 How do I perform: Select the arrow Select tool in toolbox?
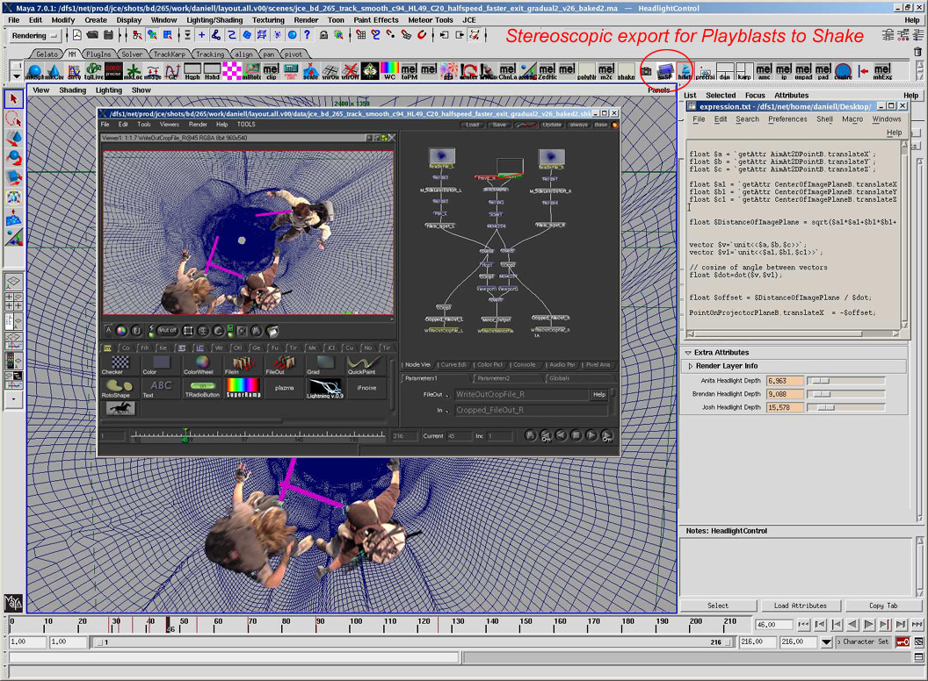(x=13, y=99)
